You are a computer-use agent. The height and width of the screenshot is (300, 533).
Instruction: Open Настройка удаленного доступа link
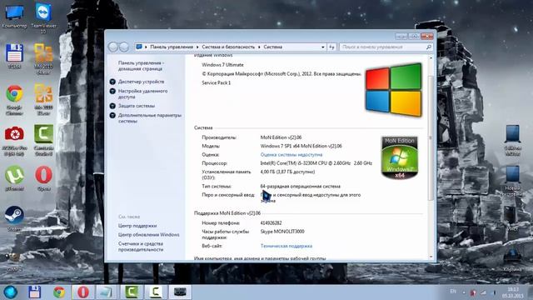(142, 94)
